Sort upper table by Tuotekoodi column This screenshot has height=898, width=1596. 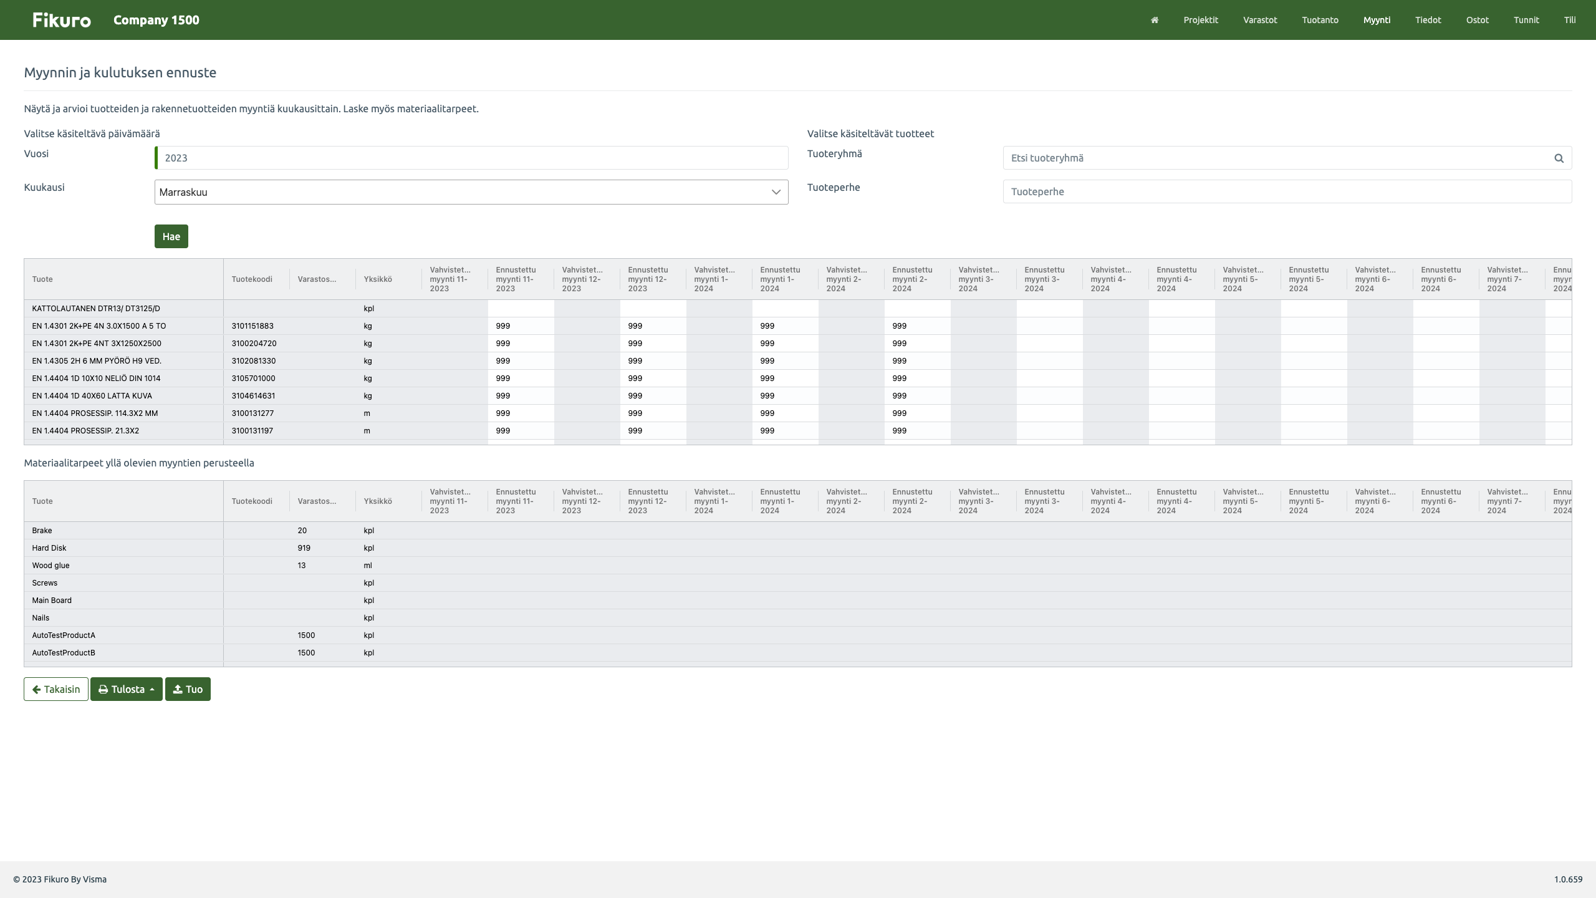click(256, 279)
